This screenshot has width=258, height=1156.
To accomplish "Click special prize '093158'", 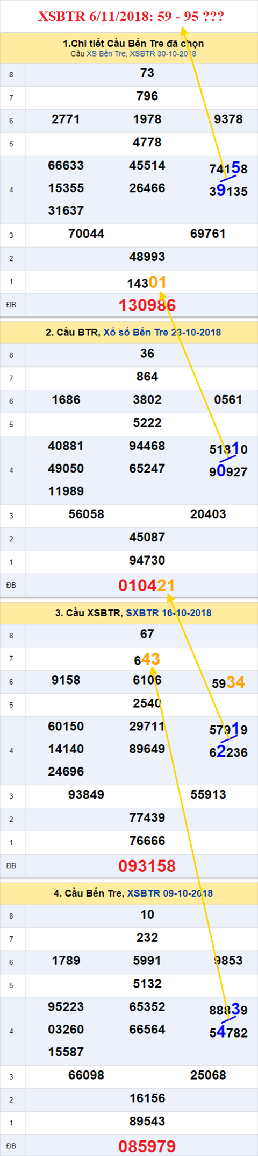I will pos(147,866).
